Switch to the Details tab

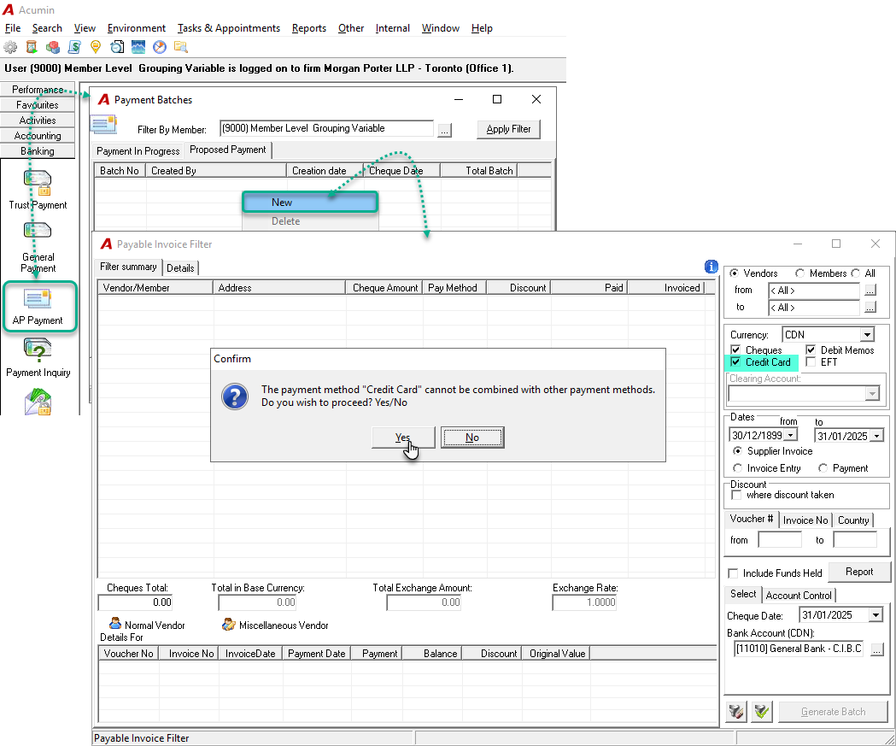[180, 268]
